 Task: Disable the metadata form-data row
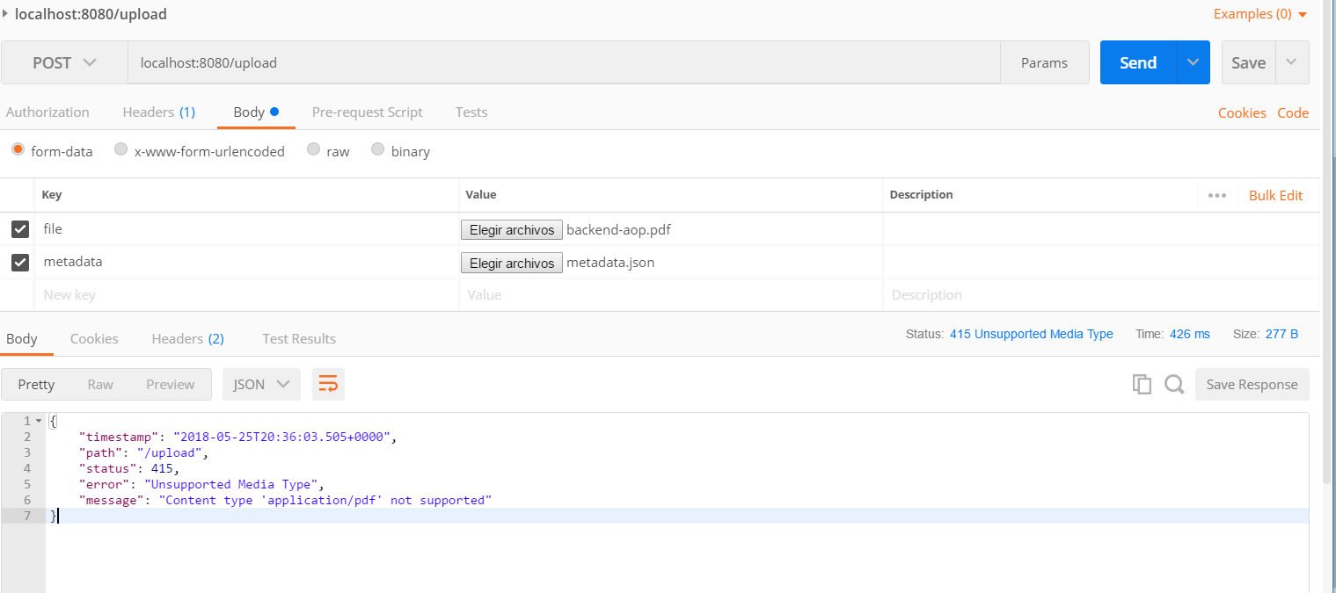click(x=19, y=262)
